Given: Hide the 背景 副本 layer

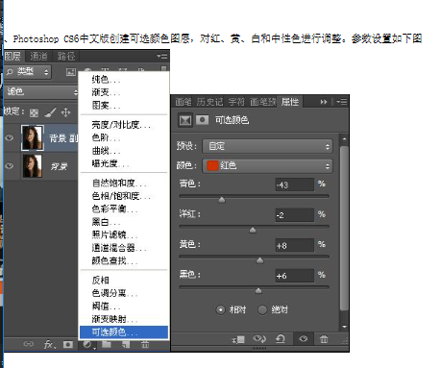Looking at the screenshot, I should point(10,137).
